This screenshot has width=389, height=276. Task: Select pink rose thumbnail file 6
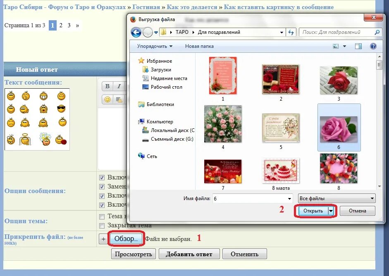(x=339, y=129)
